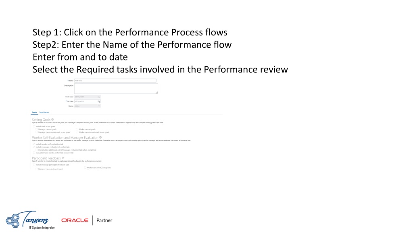
Task: Grab the Description box resize handle
Action: coord(157,93)
